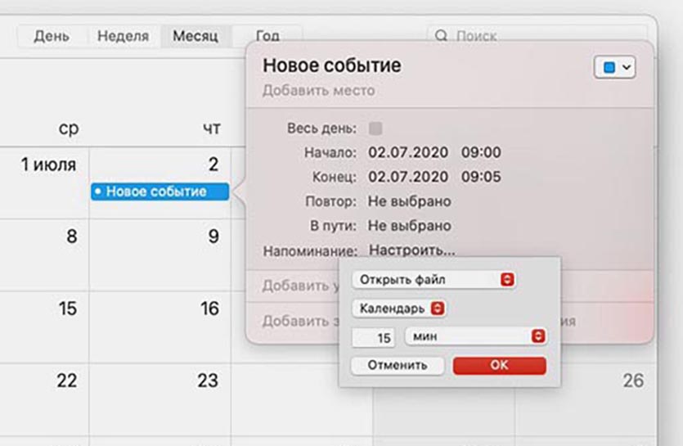The image size is (683, 446).
Task: Click the end time 09:05
Action: [x=481, y=177]
